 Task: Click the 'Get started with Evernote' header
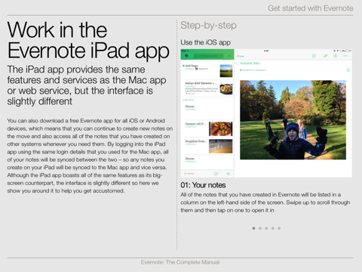pyautogui.click(x=311, y=8)
